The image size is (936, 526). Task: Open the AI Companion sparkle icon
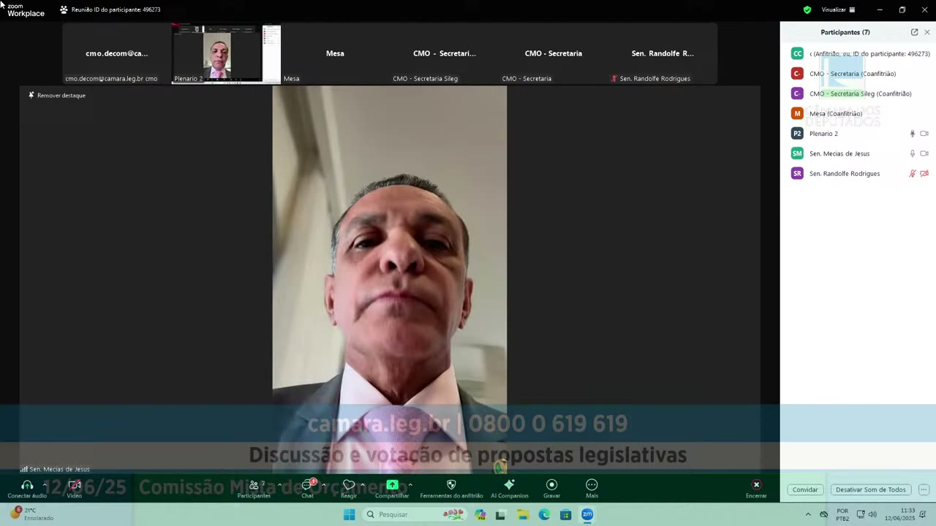(510, 484)
